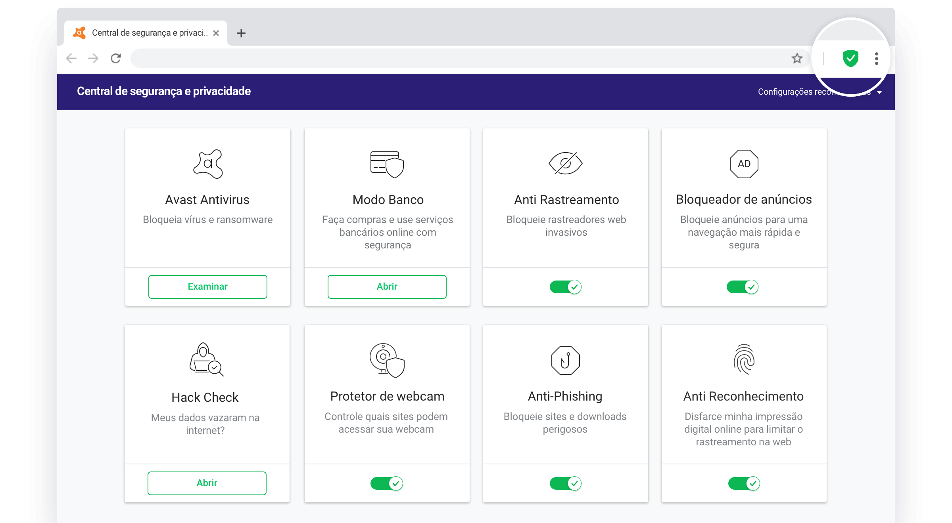The width and height of the screenshot is (952, 523).
Task: Click the bookmark star icon
Action: pos(797,59)
